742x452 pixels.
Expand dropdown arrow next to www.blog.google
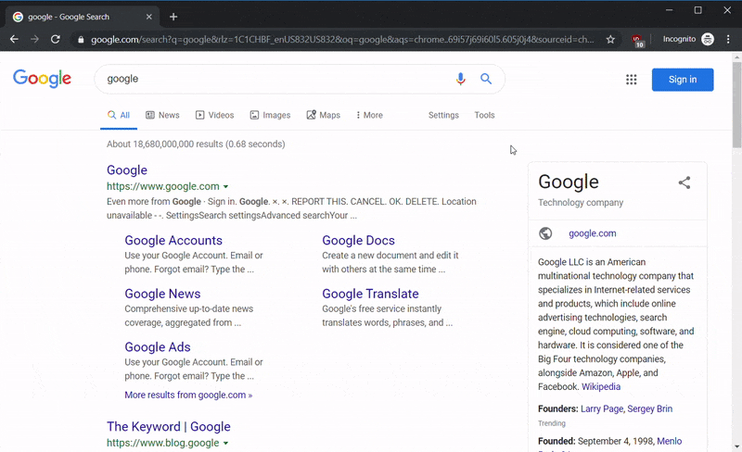(x=225, y=444)
